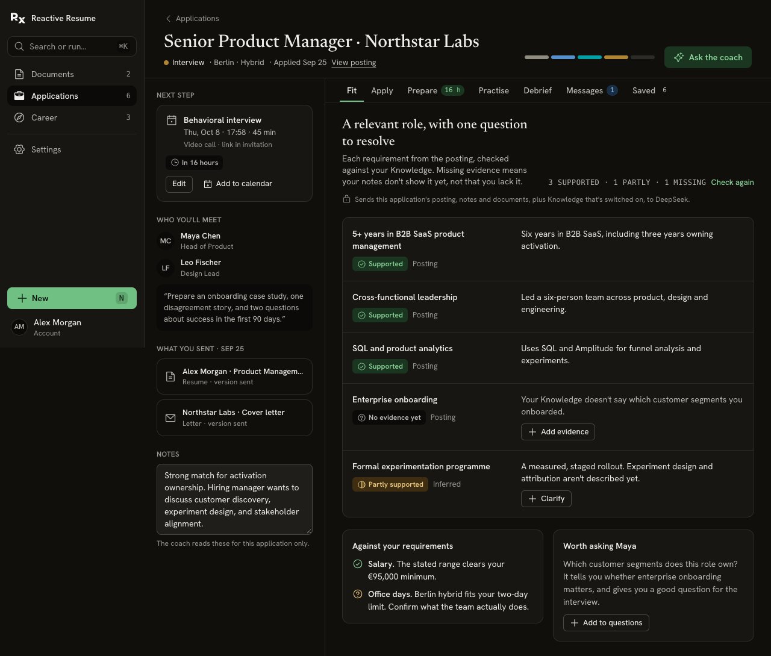Click the In 16 hours countdown chip
771x656 pixels.
[x=195, y=163]
